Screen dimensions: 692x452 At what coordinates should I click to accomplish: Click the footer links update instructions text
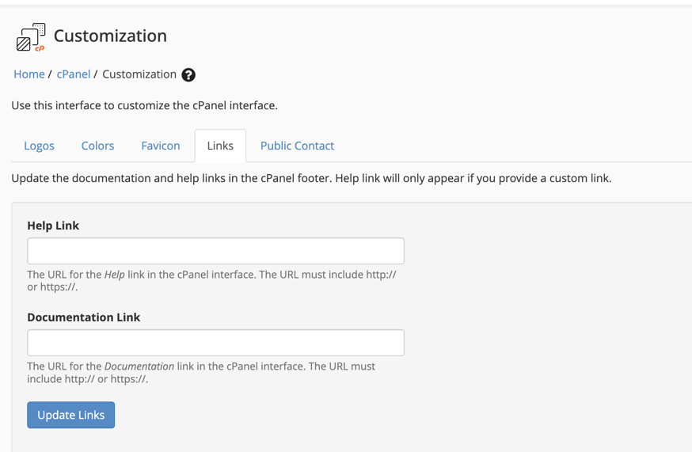[x=311, y=178]
